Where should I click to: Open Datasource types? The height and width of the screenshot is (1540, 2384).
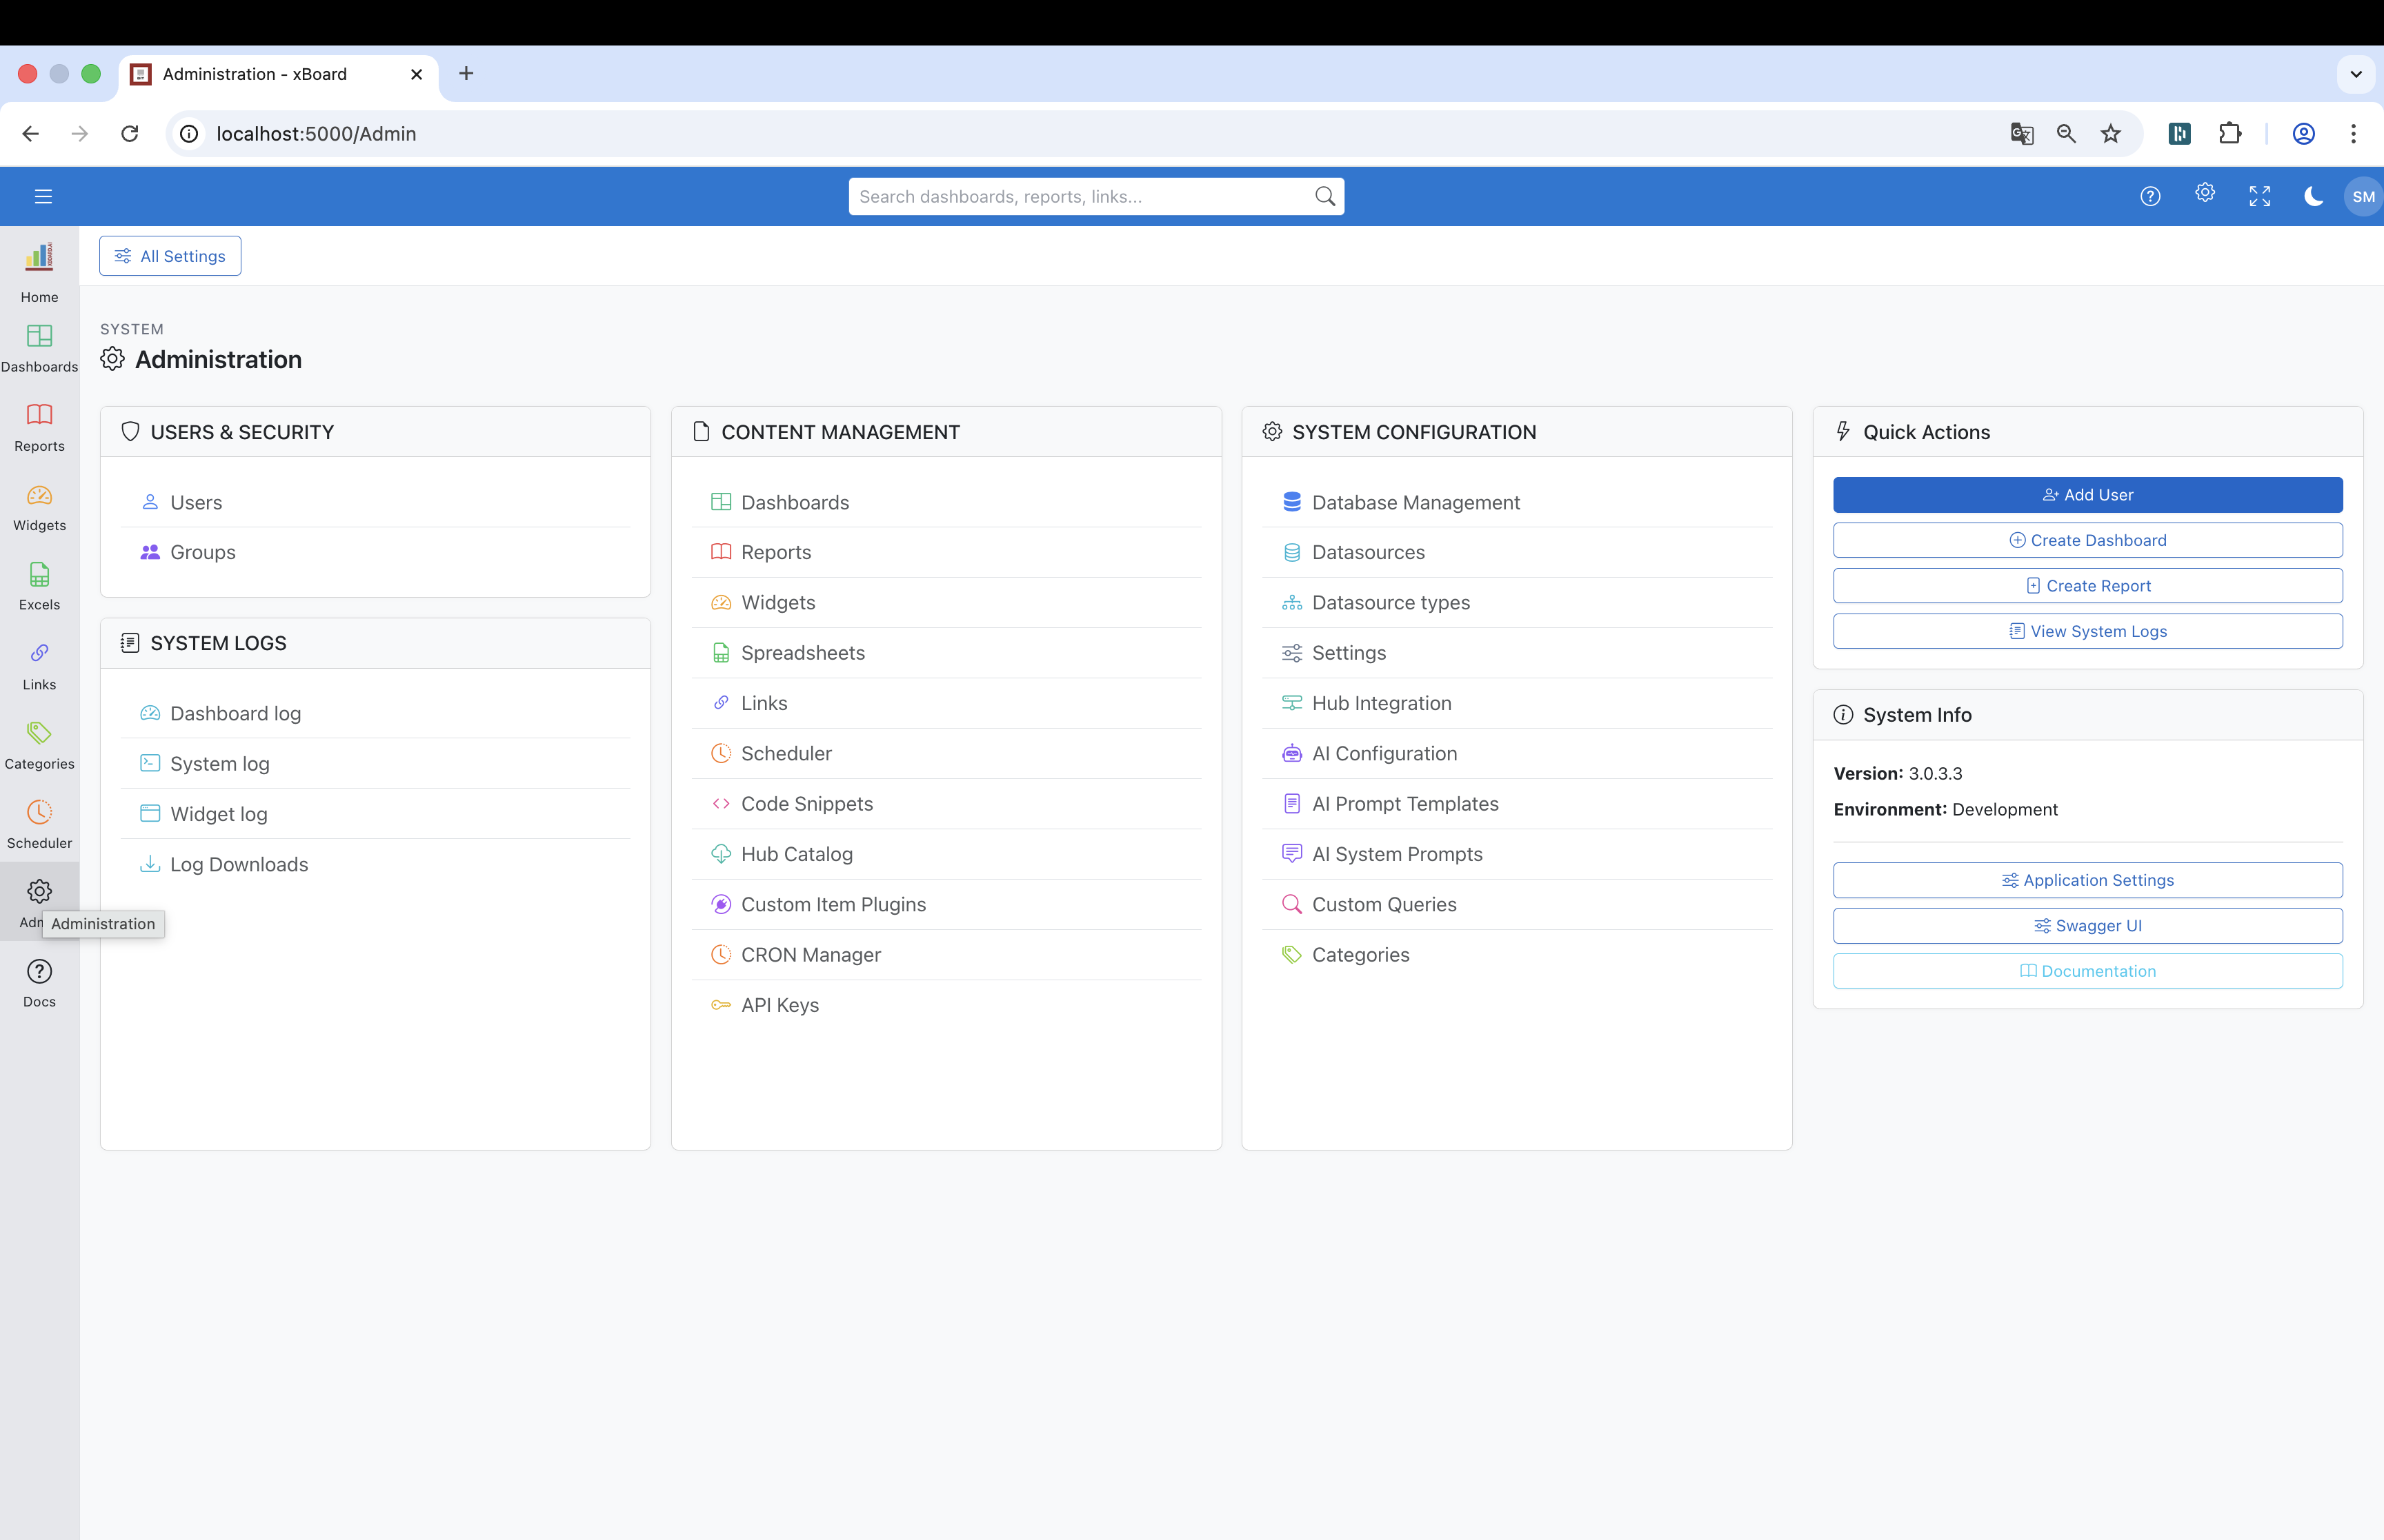coord(1517,603)
